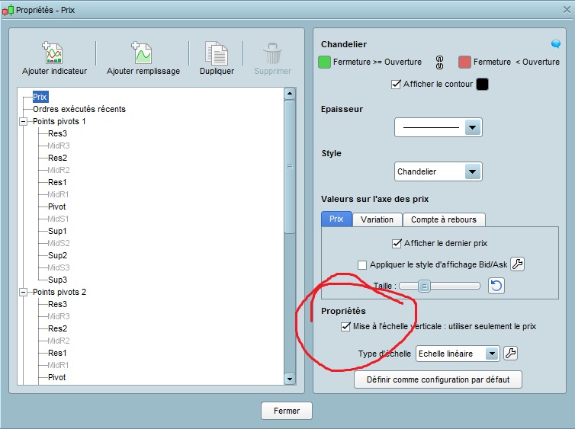Open the Epaisseur line thickness dropdown

coord(438,127)
